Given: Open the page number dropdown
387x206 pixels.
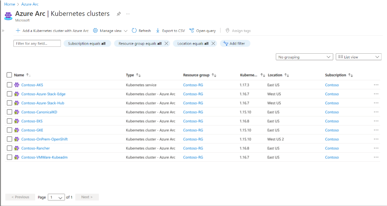Looking at the screenshot, I should tap(56, 197).
